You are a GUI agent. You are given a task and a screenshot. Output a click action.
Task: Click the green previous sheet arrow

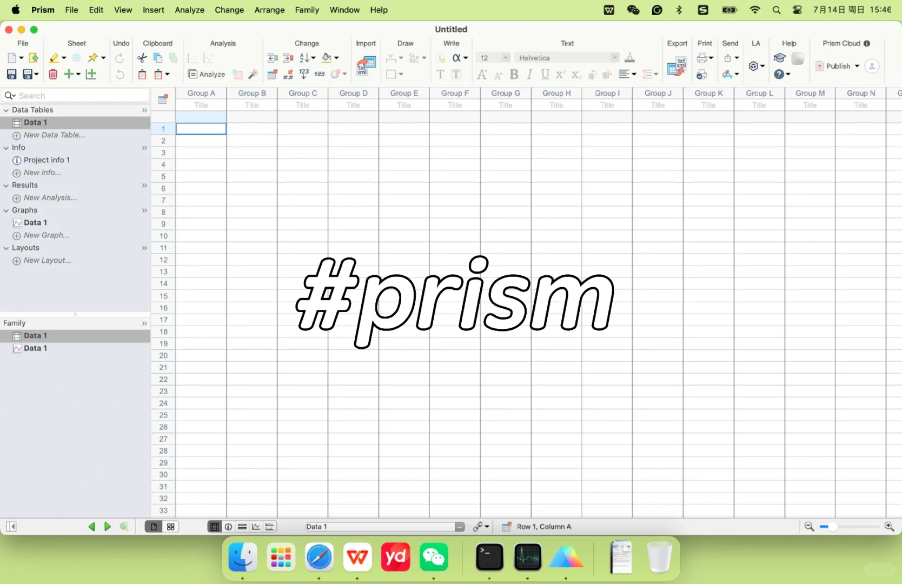[92, 526]
